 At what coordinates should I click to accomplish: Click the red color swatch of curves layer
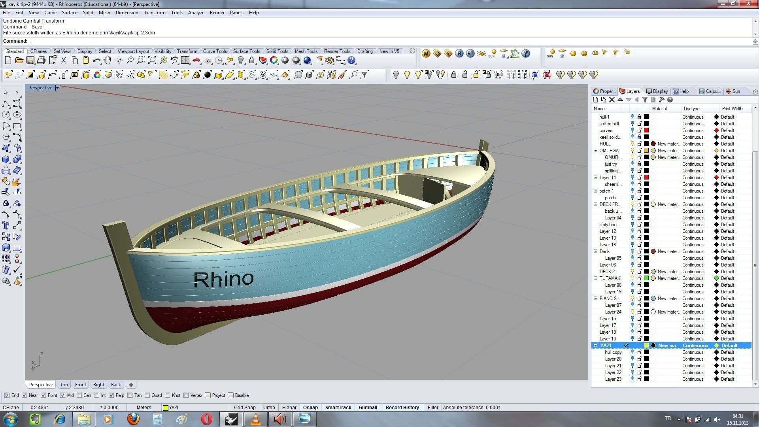coord(646,130)
